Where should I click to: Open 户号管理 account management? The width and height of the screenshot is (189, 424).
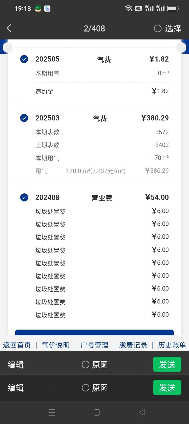tap(94, 345)
